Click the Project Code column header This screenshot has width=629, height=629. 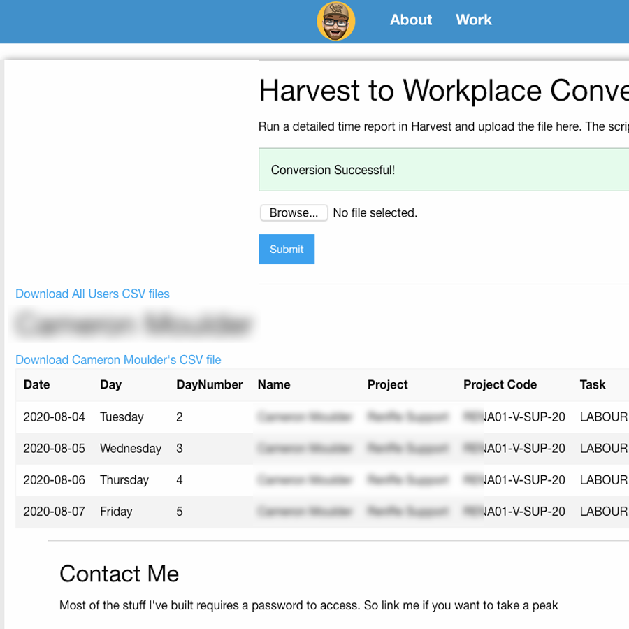click(500, 385)
